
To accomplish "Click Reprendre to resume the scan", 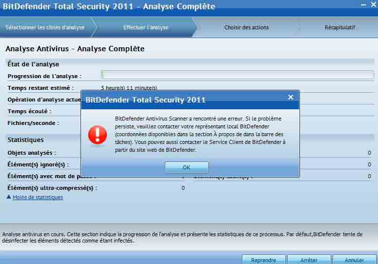I will click(x=263, y=260).
